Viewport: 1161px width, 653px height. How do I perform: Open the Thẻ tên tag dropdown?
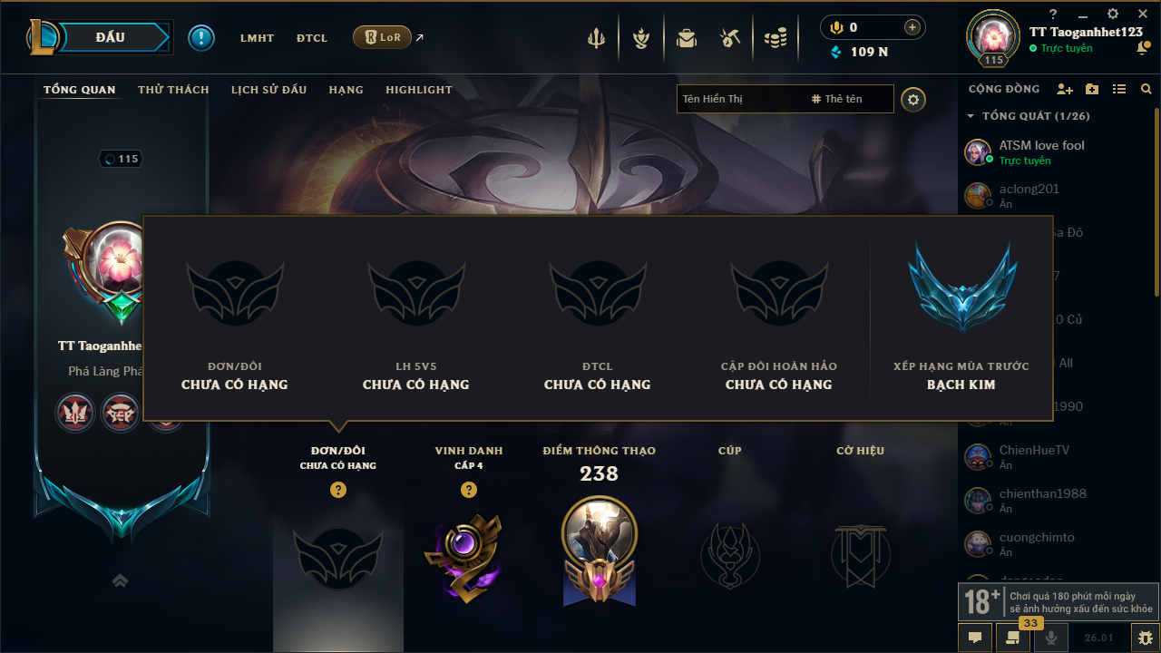[x=838, y=99]
